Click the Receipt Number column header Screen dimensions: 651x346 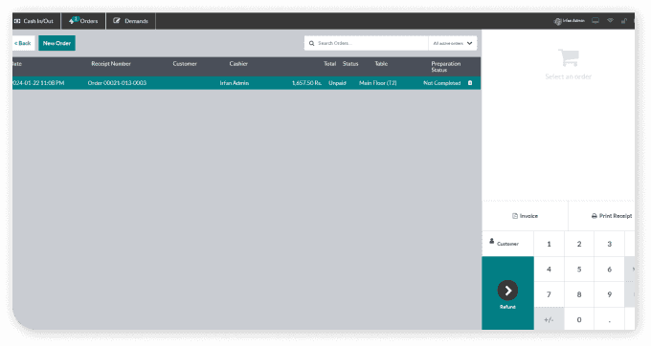[111, 64]
